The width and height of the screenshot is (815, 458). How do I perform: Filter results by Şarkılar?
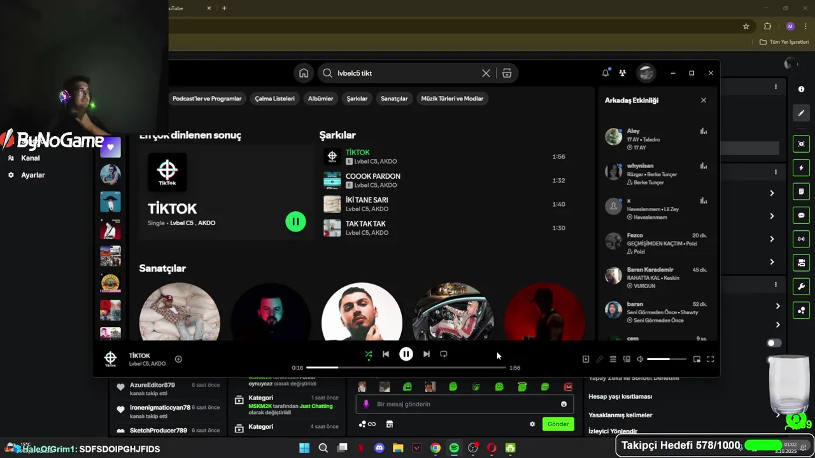point(357,99)
